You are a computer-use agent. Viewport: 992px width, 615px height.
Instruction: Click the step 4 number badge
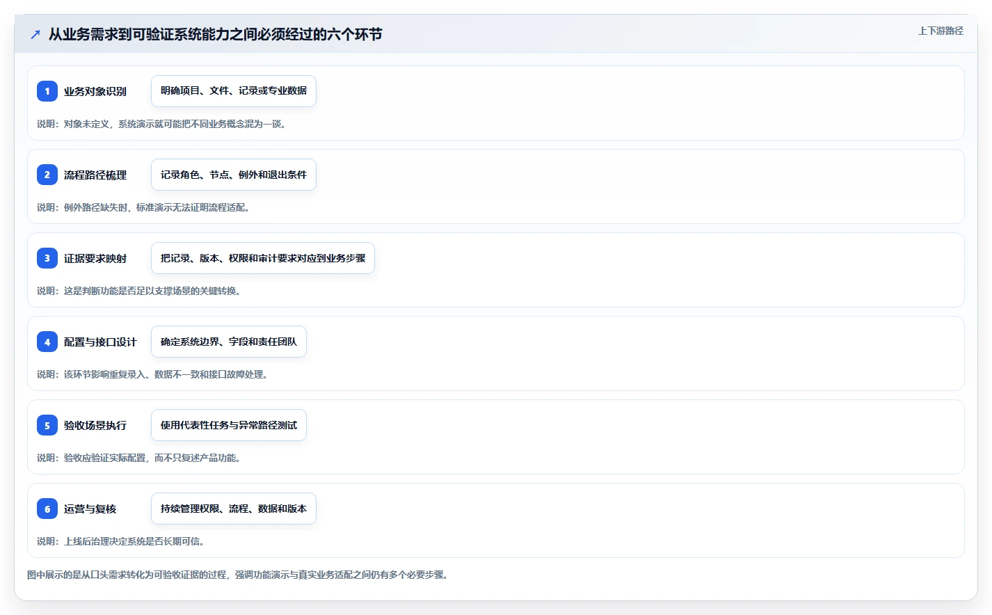coord(47,342)
